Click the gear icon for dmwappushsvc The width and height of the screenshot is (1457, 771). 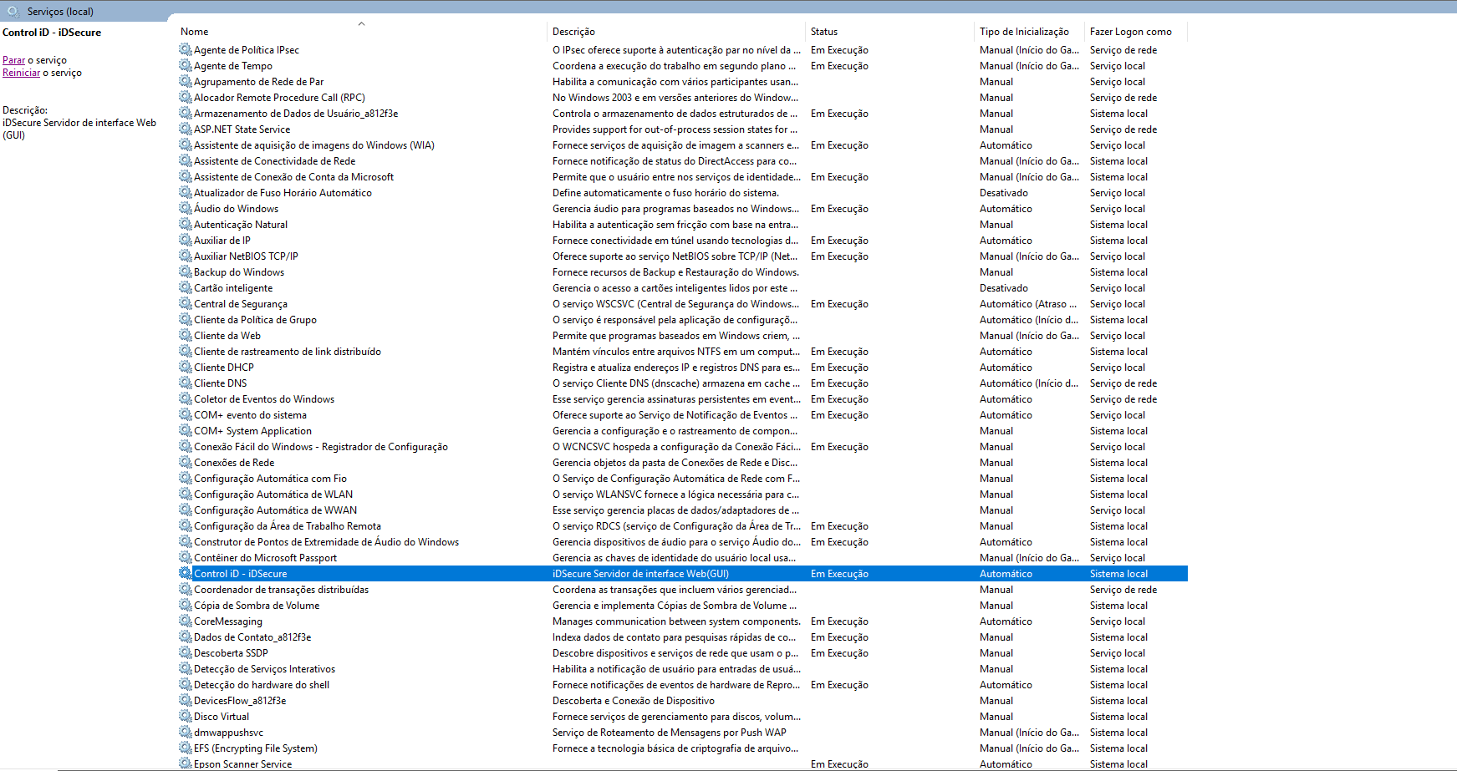(185, 733)
